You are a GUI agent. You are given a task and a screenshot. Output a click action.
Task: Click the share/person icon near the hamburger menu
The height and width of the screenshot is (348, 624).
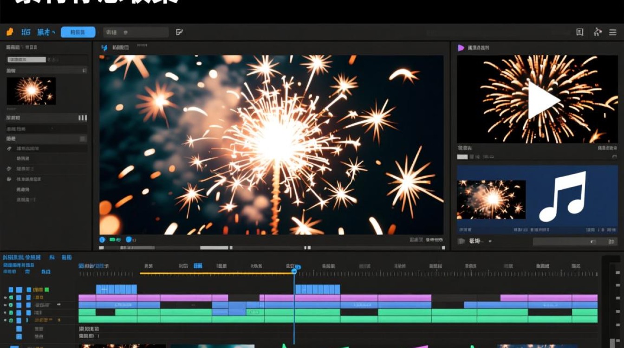[x=598, y=32]
